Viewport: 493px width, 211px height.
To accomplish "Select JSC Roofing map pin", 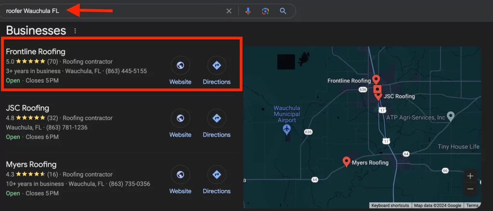I will [x=378, y=97].
